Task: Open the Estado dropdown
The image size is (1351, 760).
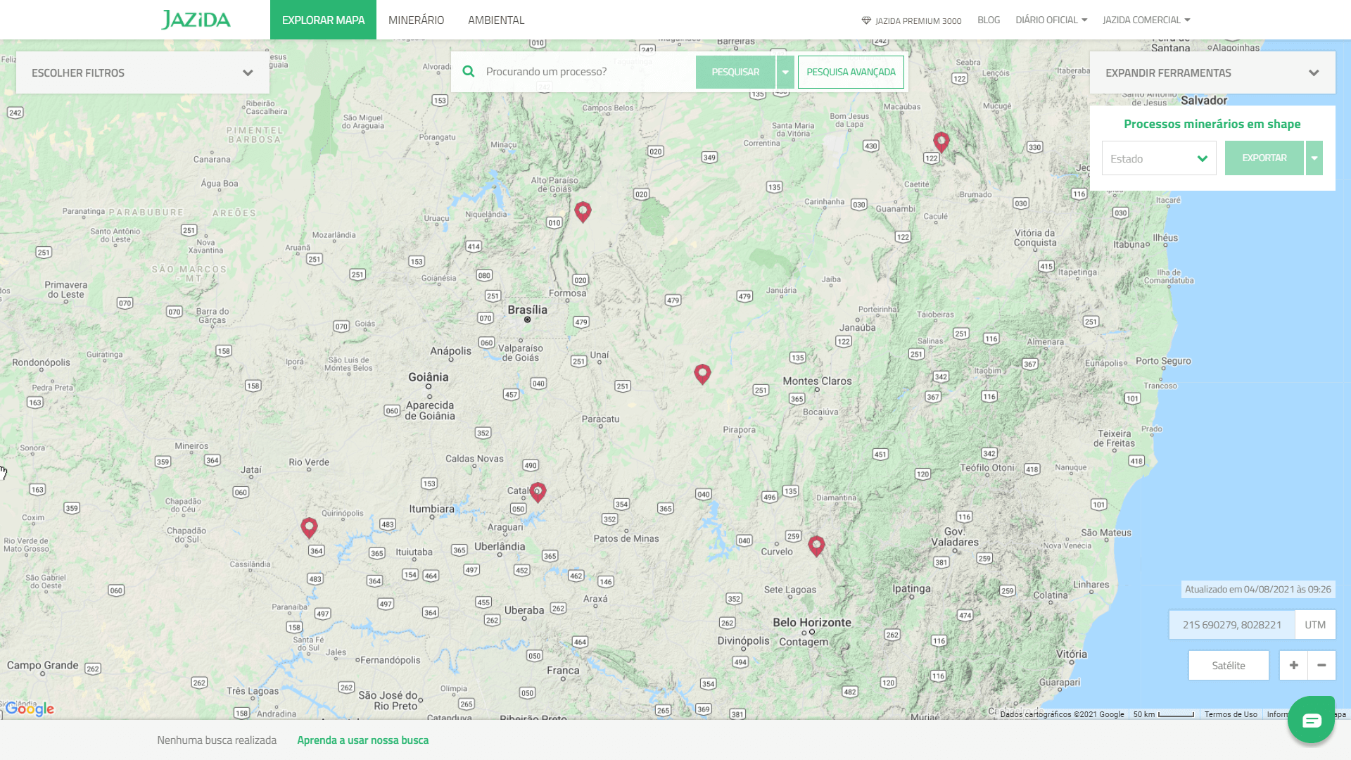Action: [1158, 158]
